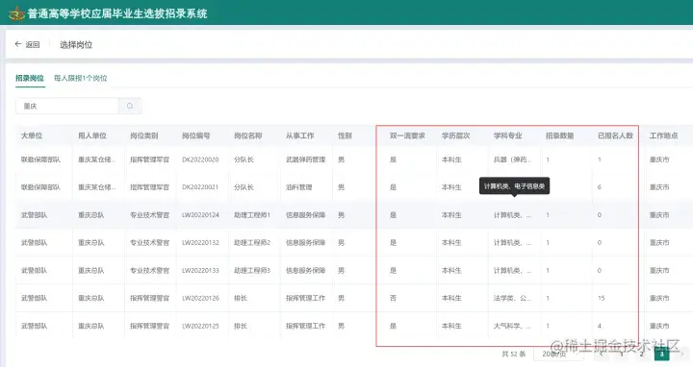Select post code DK20220020
The height and width of the screenshot is (367, 693).
(200, 159)
